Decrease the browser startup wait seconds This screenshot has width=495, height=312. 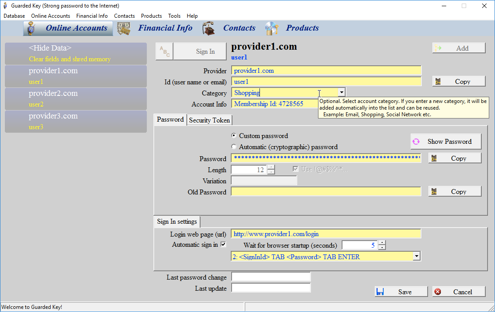click(382, 247)
